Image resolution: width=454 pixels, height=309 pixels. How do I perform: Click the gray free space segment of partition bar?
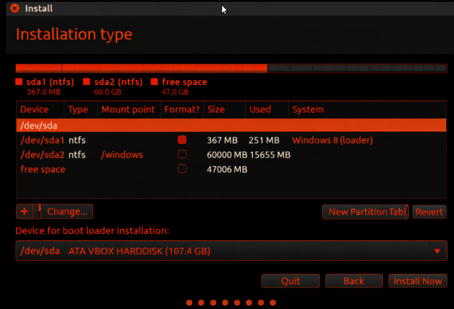[357, 68]
